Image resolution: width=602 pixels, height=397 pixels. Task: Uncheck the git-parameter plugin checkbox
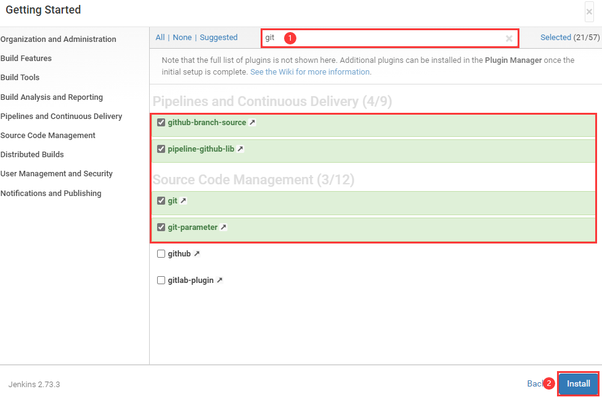161,227
